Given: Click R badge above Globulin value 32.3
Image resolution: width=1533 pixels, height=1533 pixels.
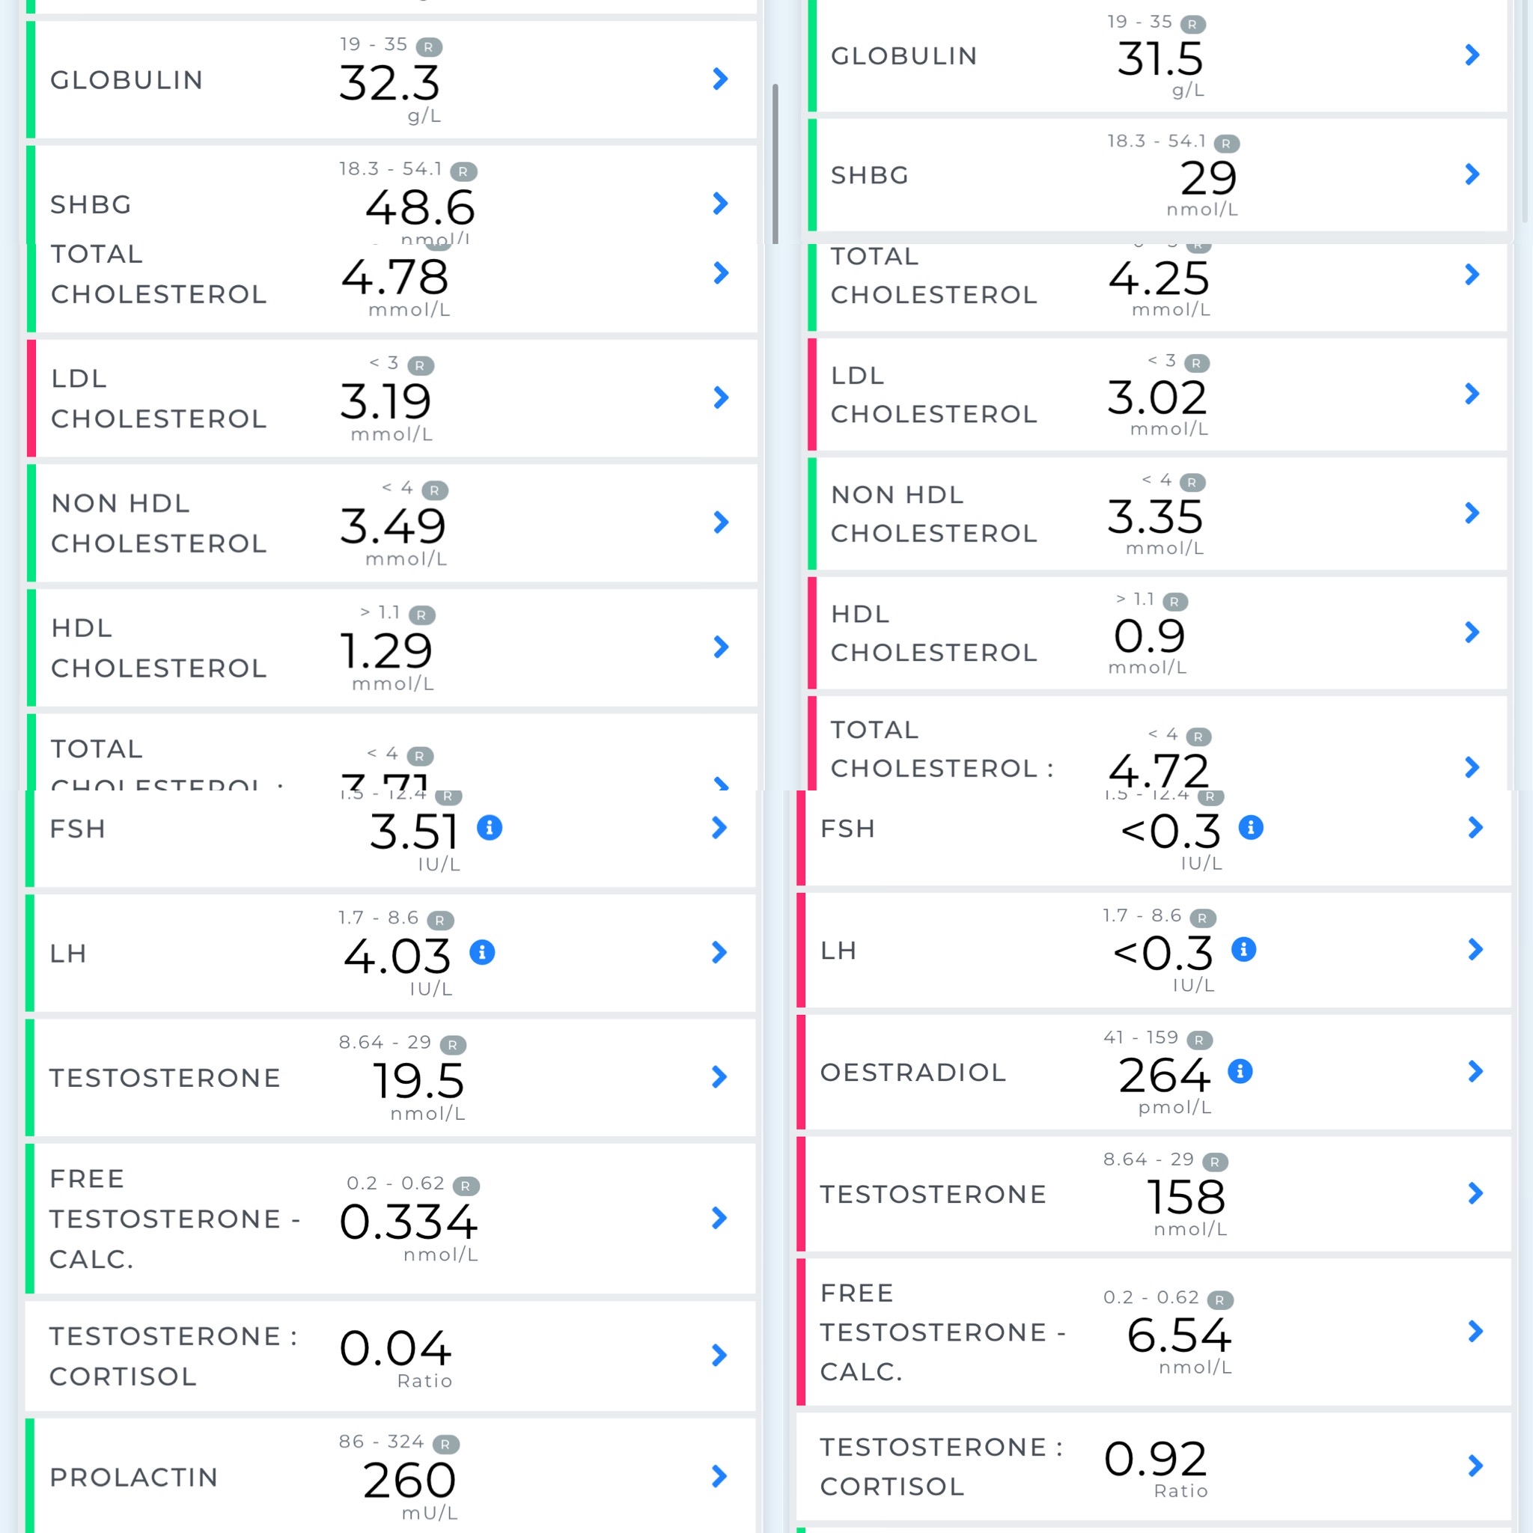Looking at the screenshot, I should pos(428,47).
